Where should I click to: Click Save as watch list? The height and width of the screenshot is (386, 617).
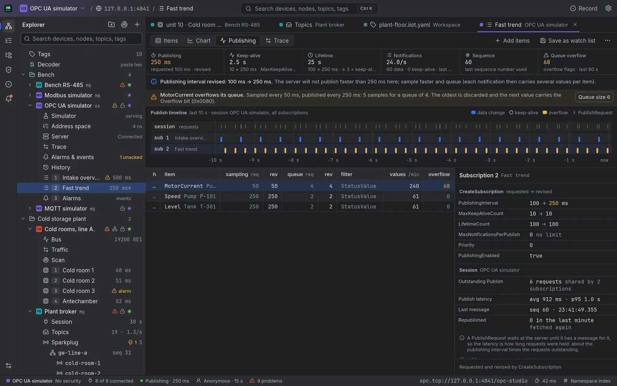[x=567, y=41]
